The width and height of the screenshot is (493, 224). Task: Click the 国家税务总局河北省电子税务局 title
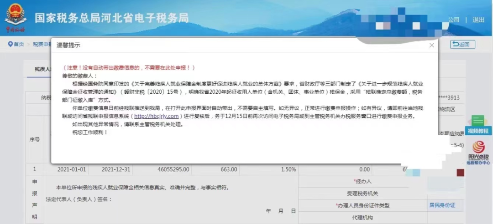click(x=112, y=18)
